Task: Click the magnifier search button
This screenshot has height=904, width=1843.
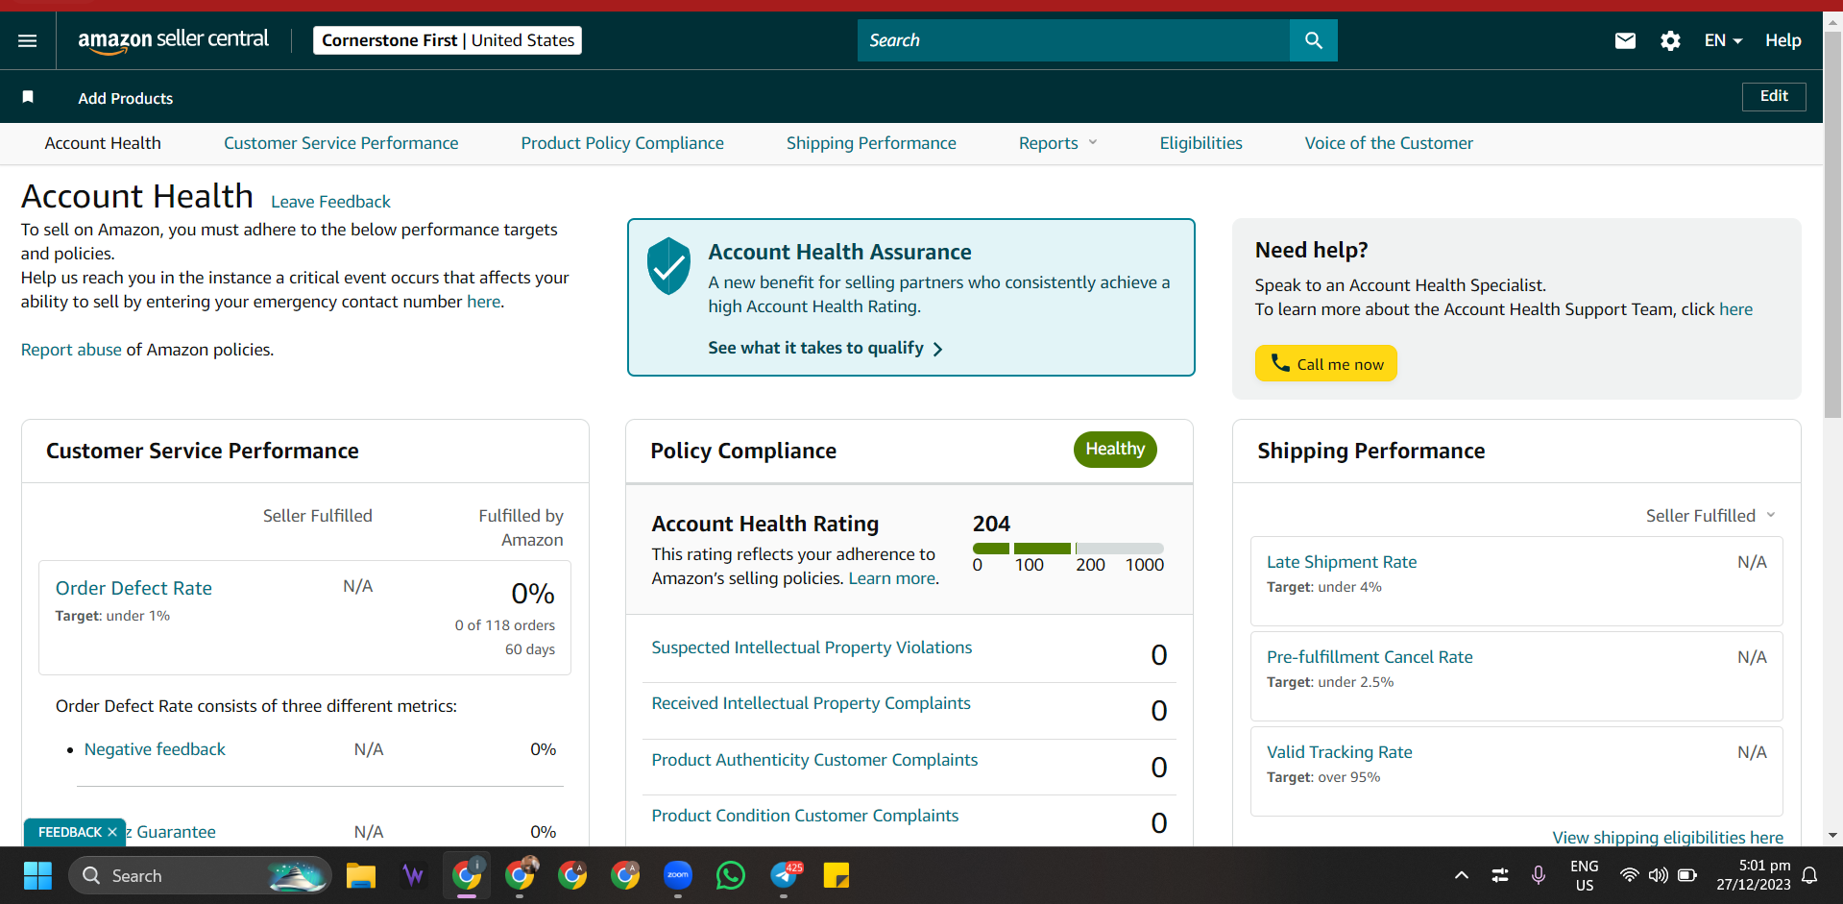Action: point(1313,40)
